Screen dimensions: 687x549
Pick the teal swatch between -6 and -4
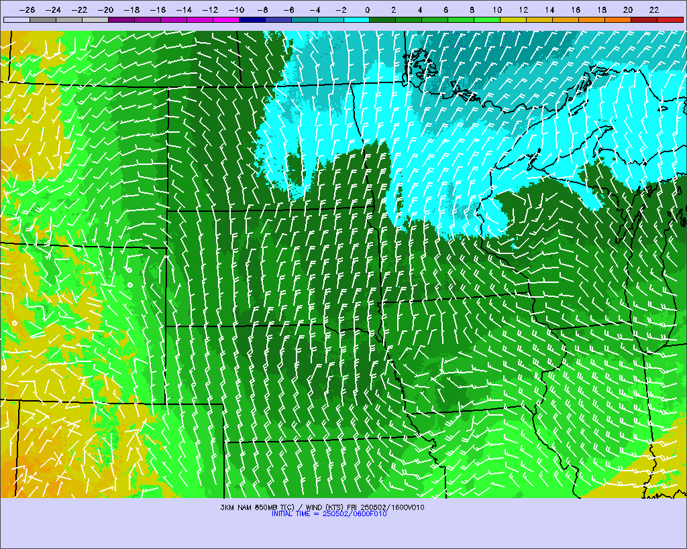pyautogui.click(x=304, y=19)
